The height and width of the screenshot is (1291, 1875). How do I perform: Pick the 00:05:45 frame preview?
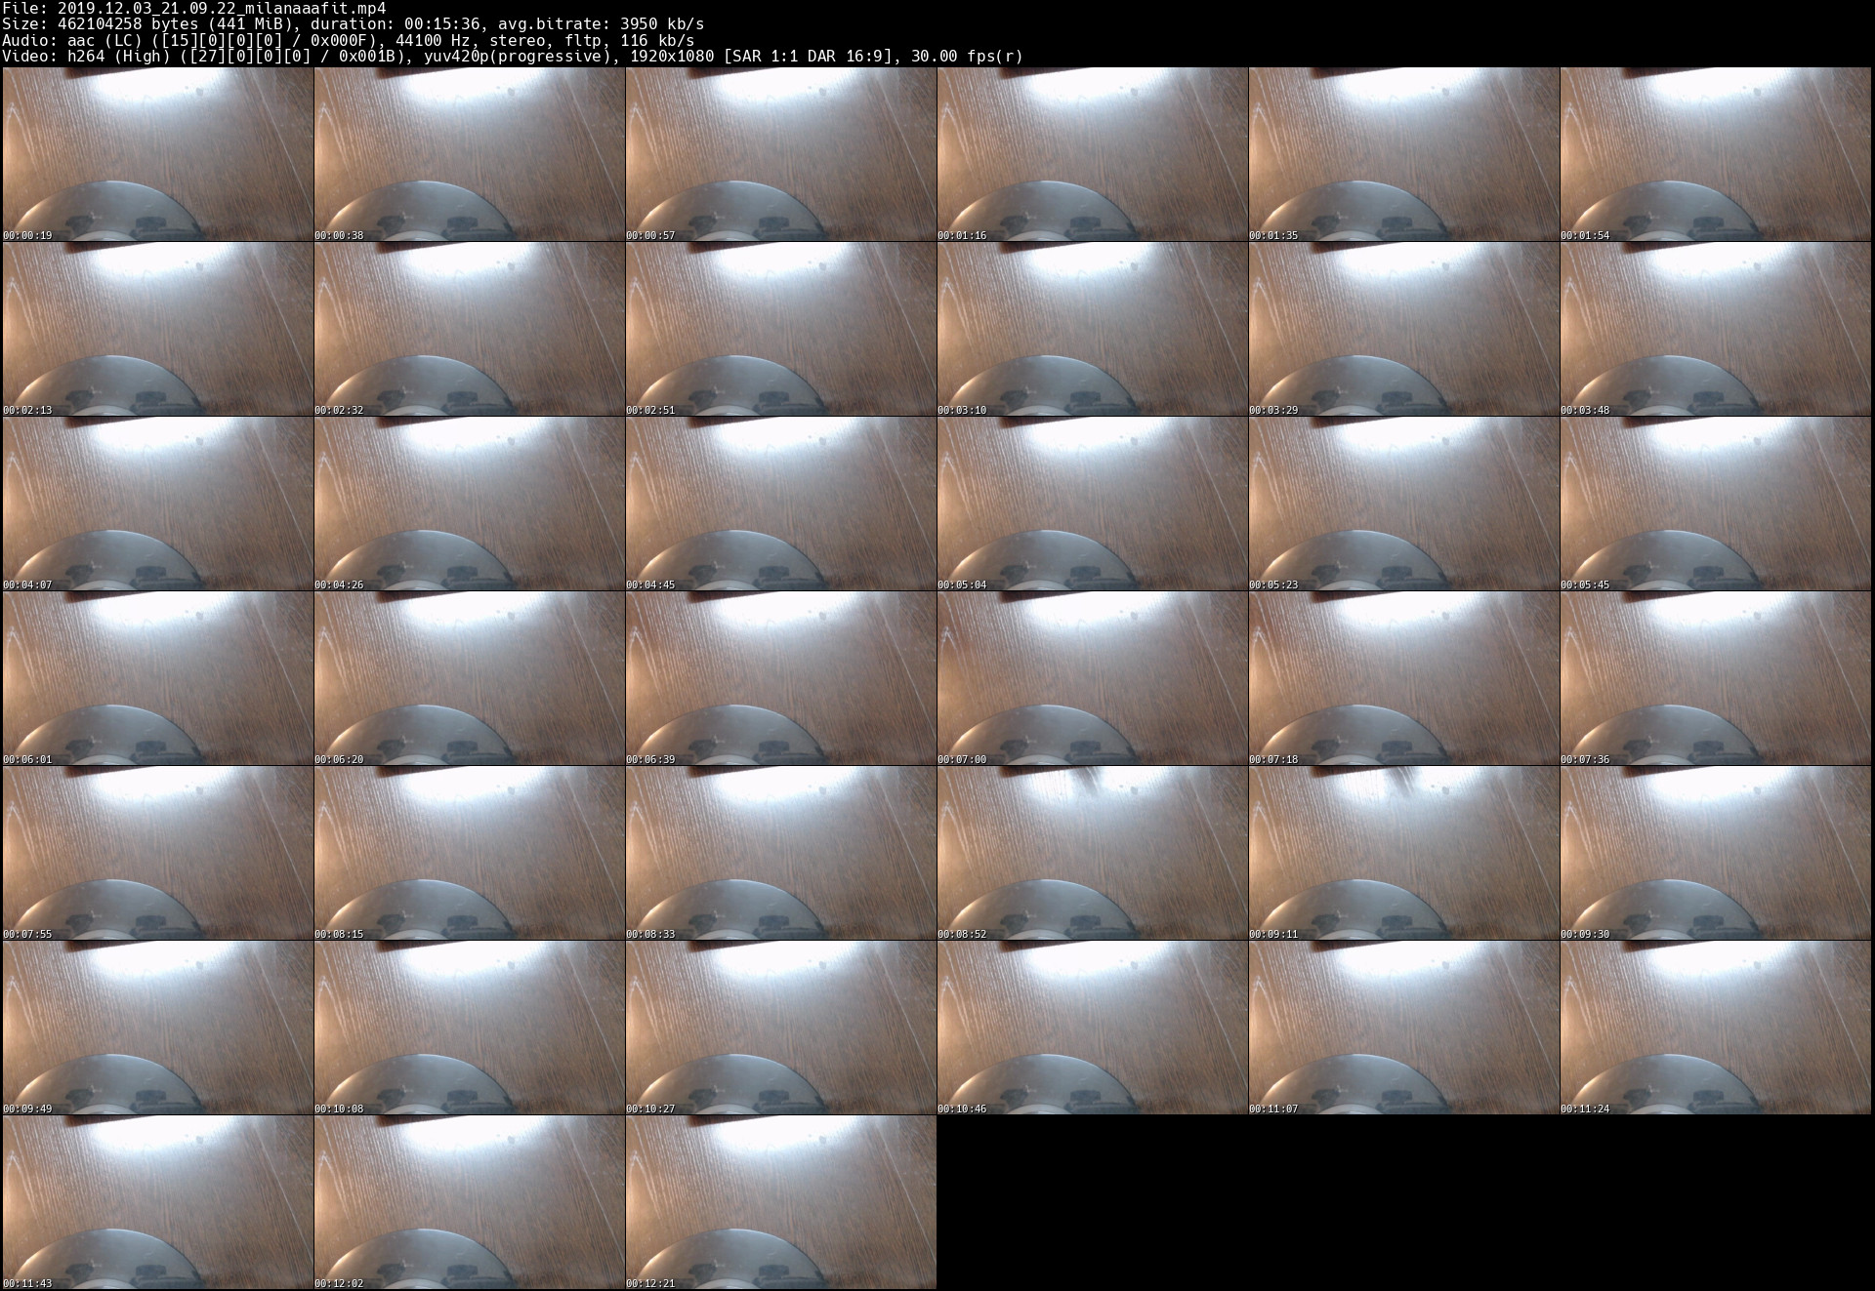[1715, 504]
